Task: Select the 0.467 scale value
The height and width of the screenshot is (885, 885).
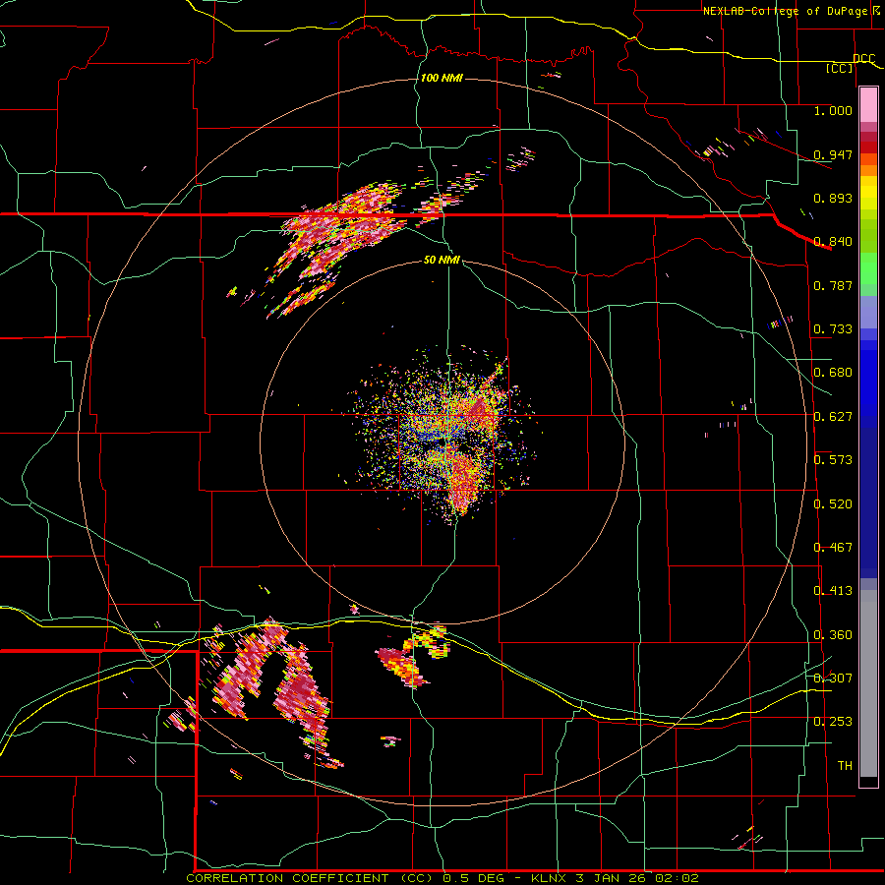Action: pos(833,548)
